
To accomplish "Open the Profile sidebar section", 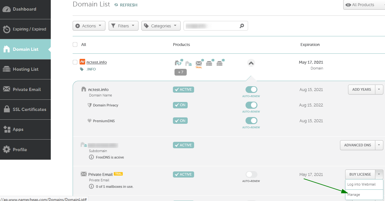I will [25, 150].
